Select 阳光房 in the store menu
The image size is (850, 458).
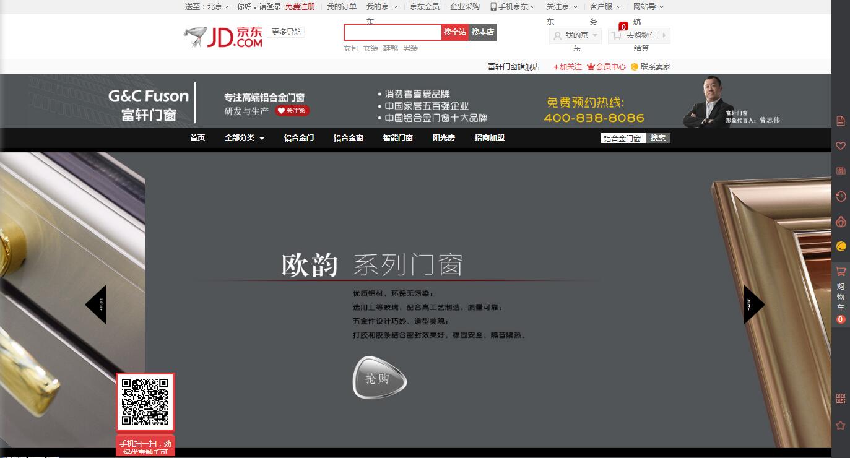coord(443,138)
